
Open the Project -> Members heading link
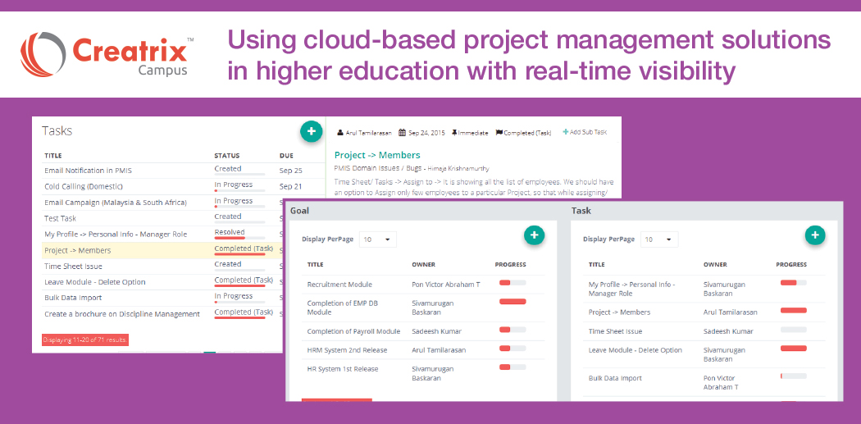pos(377,155)
